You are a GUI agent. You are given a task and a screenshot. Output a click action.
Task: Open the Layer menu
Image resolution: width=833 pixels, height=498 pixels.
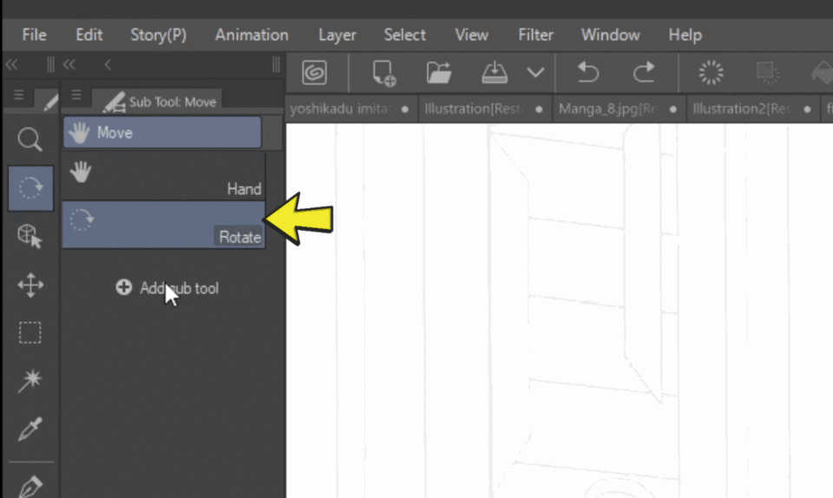338,35
